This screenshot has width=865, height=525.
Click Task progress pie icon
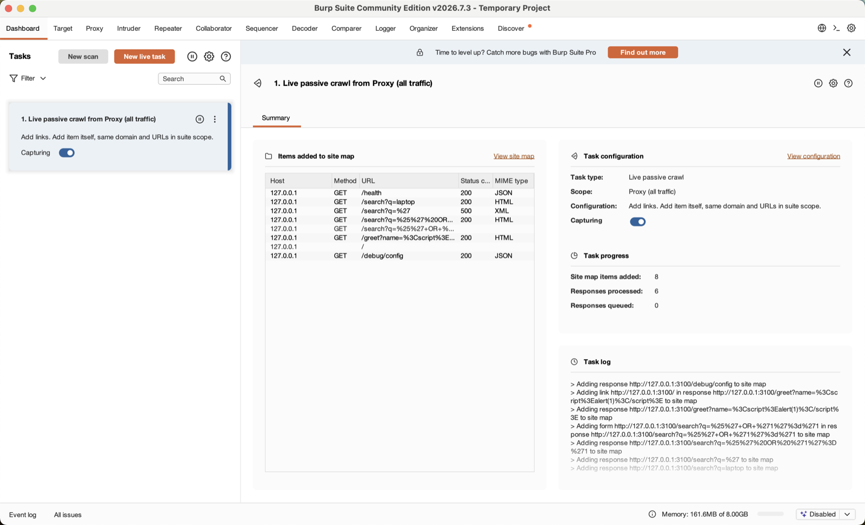(x=574, y=255)
